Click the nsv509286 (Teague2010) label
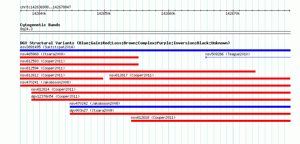The image size is (300, 144). click(x=228, y=54)
